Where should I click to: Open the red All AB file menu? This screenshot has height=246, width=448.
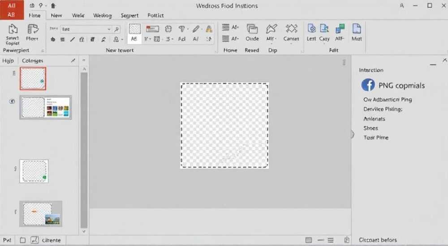tap(12, 10)
